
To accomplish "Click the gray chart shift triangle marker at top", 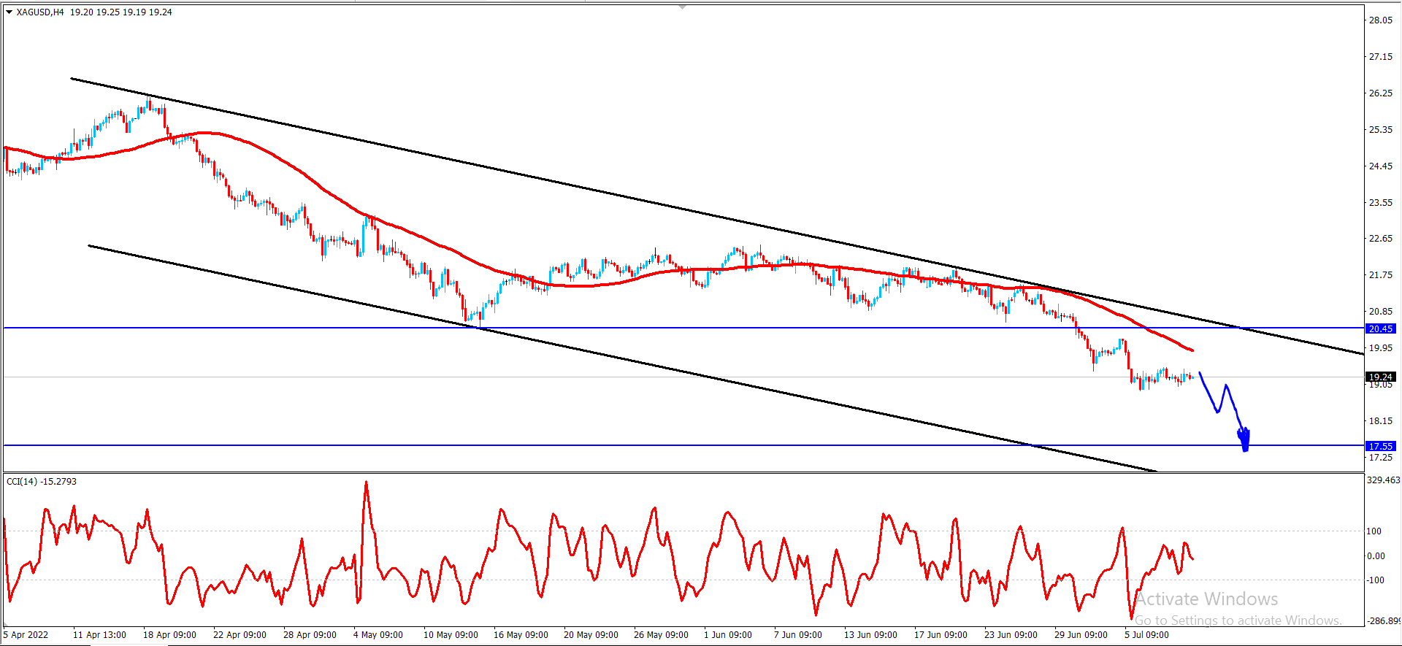I will [x=683, y=7].
